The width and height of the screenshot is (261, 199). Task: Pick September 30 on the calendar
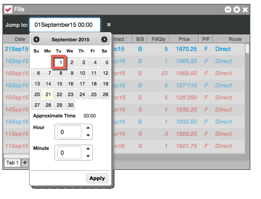(x=70, y=105)
